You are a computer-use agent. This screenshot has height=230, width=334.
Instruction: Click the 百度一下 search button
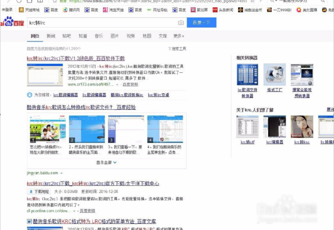point(201,23)
